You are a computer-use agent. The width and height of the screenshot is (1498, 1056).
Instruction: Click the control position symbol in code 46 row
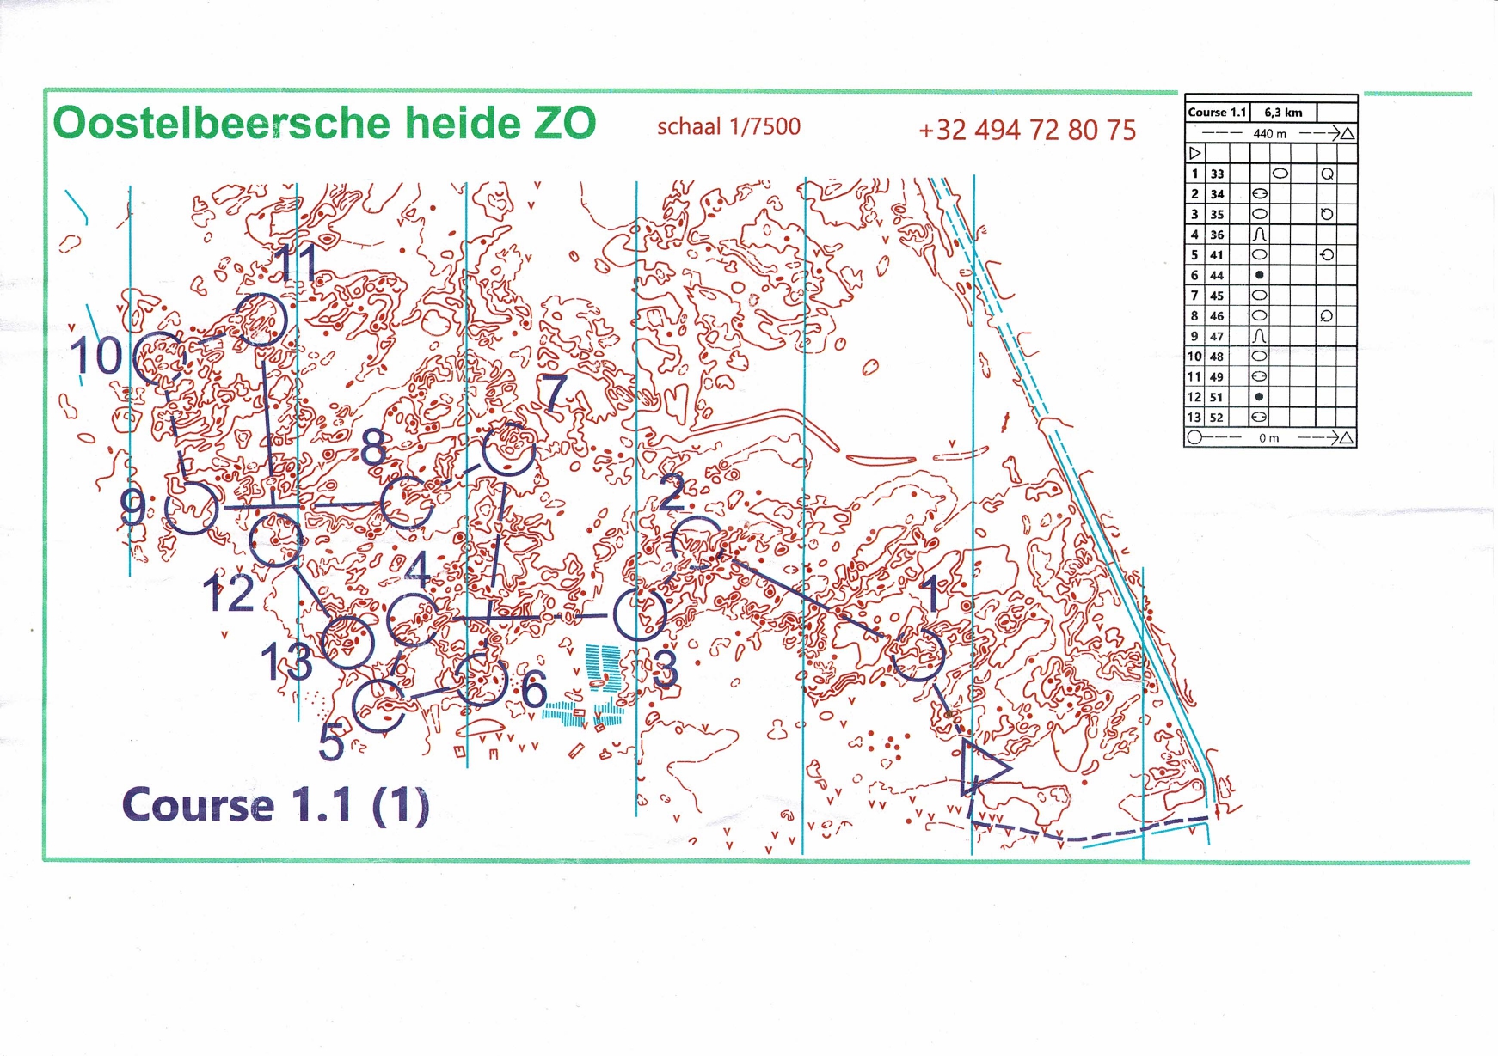click(1327, 316)
